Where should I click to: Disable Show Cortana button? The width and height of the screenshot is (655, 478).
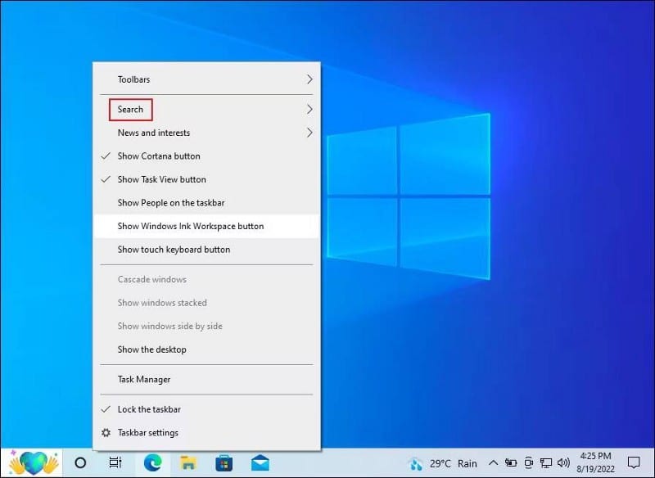(158, 156)
